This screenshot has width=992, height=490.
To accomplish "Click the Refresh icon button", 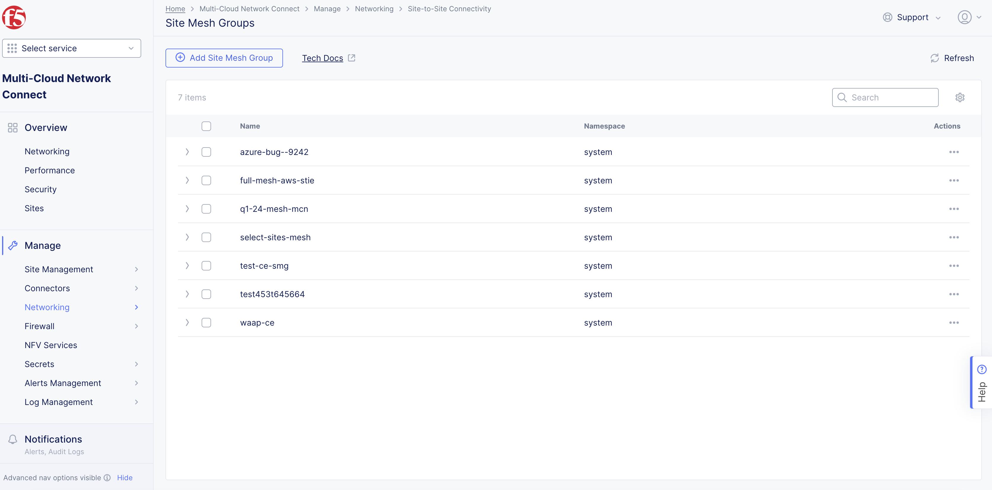I will click(x=934, y=58).
